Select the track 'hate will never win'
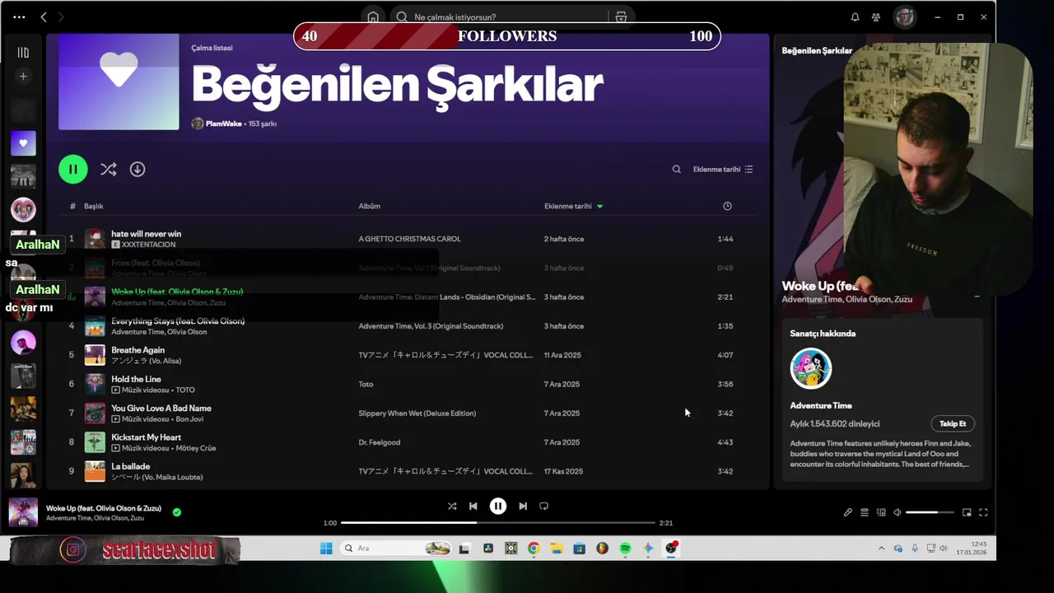This screenshot has width=1054, height=593. tap(146, 234)
